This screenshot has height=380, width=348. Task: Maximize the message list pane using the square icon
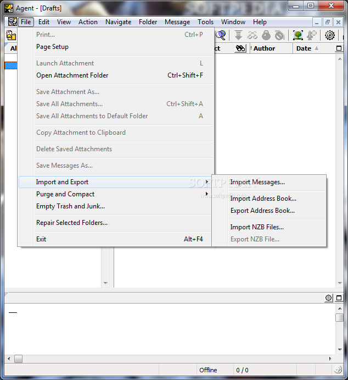[339, 48]
